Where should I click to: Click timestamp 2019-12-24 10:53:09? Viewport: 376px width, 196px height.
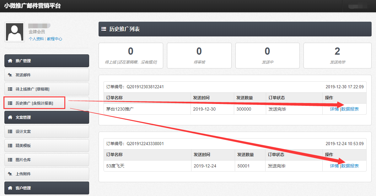pos(345,144)
